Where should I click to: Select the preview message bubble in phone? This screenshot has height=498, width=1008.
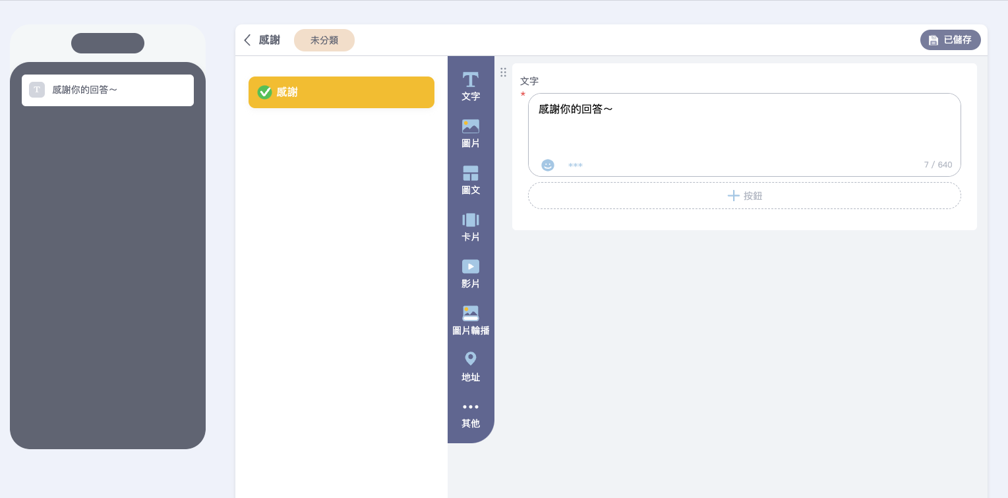pyautogui.click(x=107, y=90)
